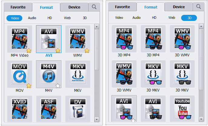
Task: Select first 3D WMV with red-cyan glasses
Action: coord(182,39)
